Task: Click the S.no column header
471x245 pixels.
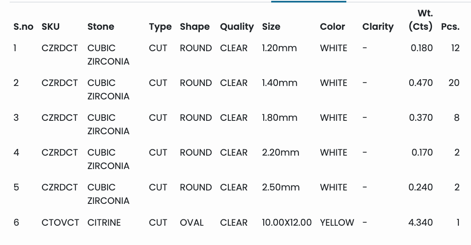Action: click(23, 27)
